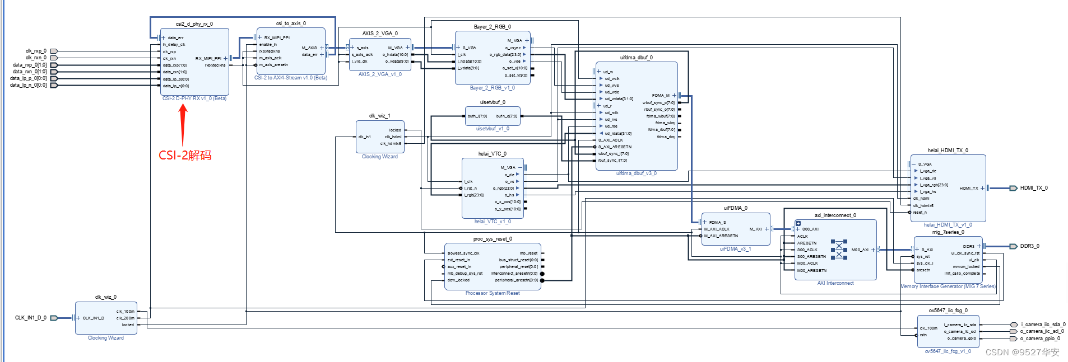Expand the S00_AXI interface on axi_interconnect_0
Screen dimensions: 1068x362
point(797,229)
